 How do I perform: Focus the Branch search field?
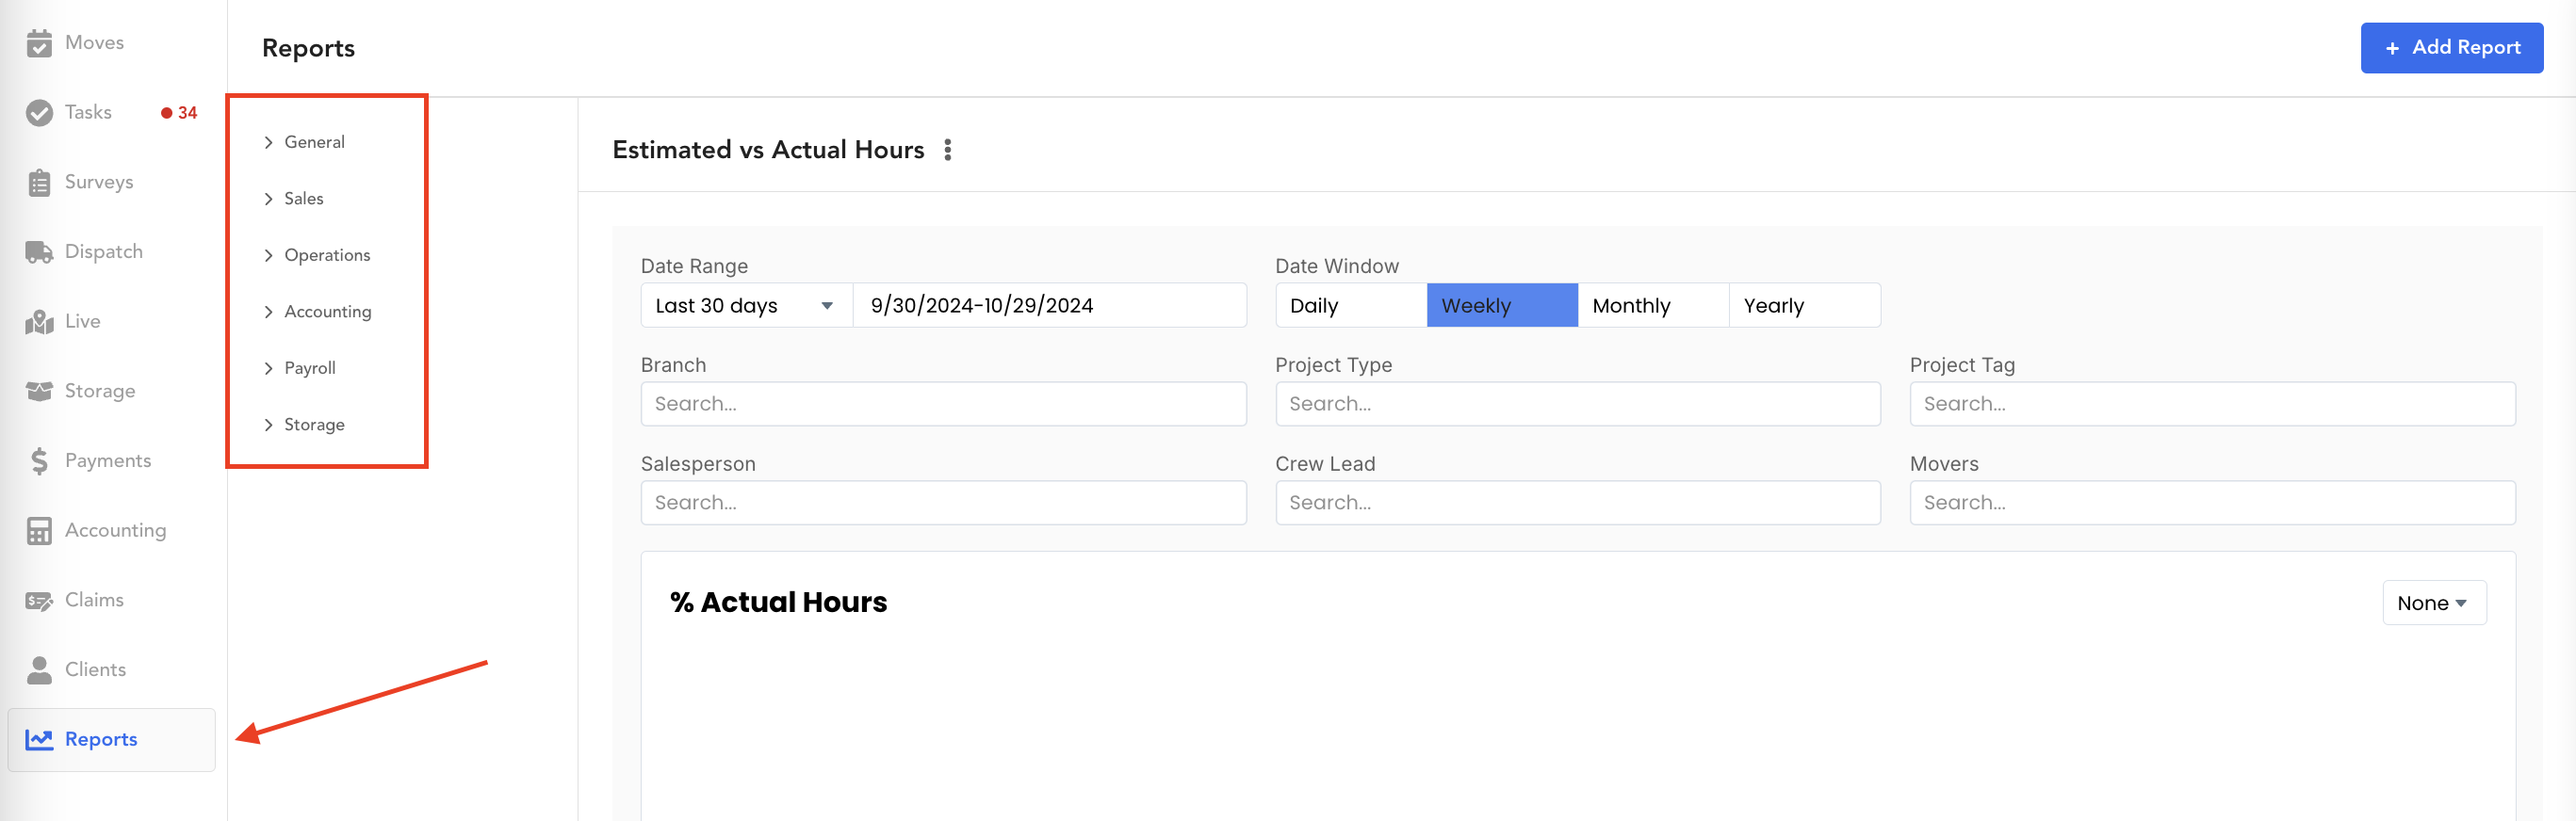pos(943,405)
